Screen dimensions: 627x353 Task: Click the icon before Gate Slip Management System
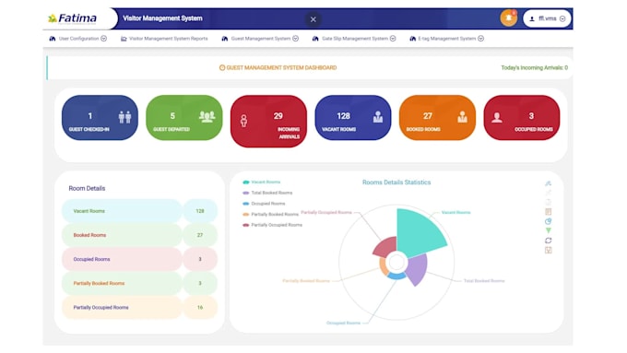pyautogui.click(x=315, y=39)
